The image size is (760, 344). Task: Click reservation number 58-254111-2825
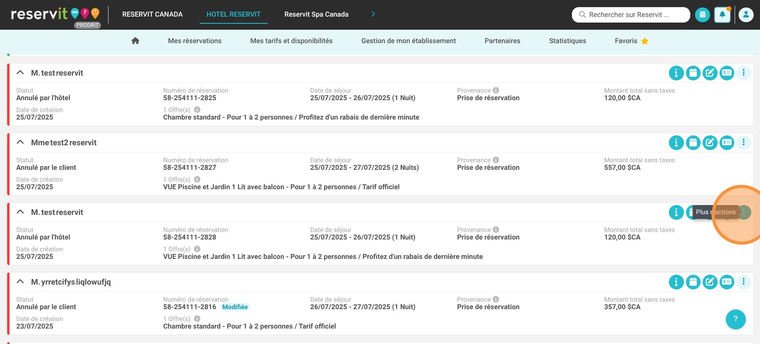[x=190, y=98]
